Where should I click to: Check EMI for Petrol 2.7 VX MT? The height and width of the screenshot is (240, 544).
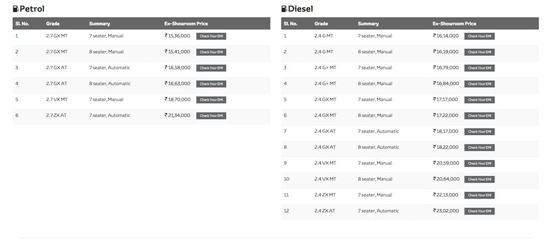211,100
